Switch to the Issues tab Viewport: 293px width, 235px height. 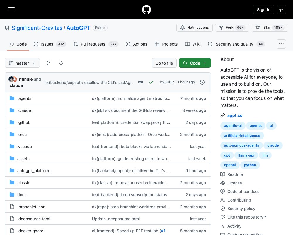tap(50, 44)
